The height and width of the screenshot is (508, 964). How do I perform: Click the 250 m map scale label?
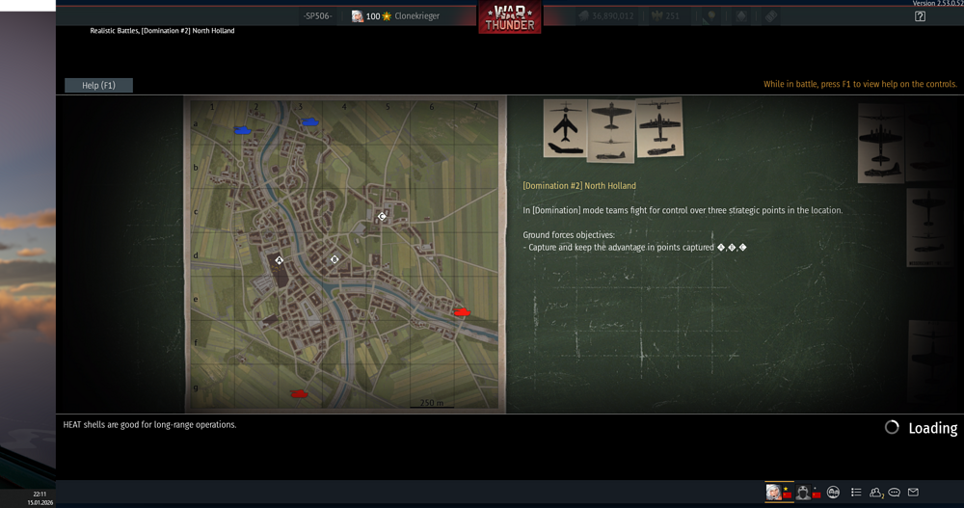432,403
